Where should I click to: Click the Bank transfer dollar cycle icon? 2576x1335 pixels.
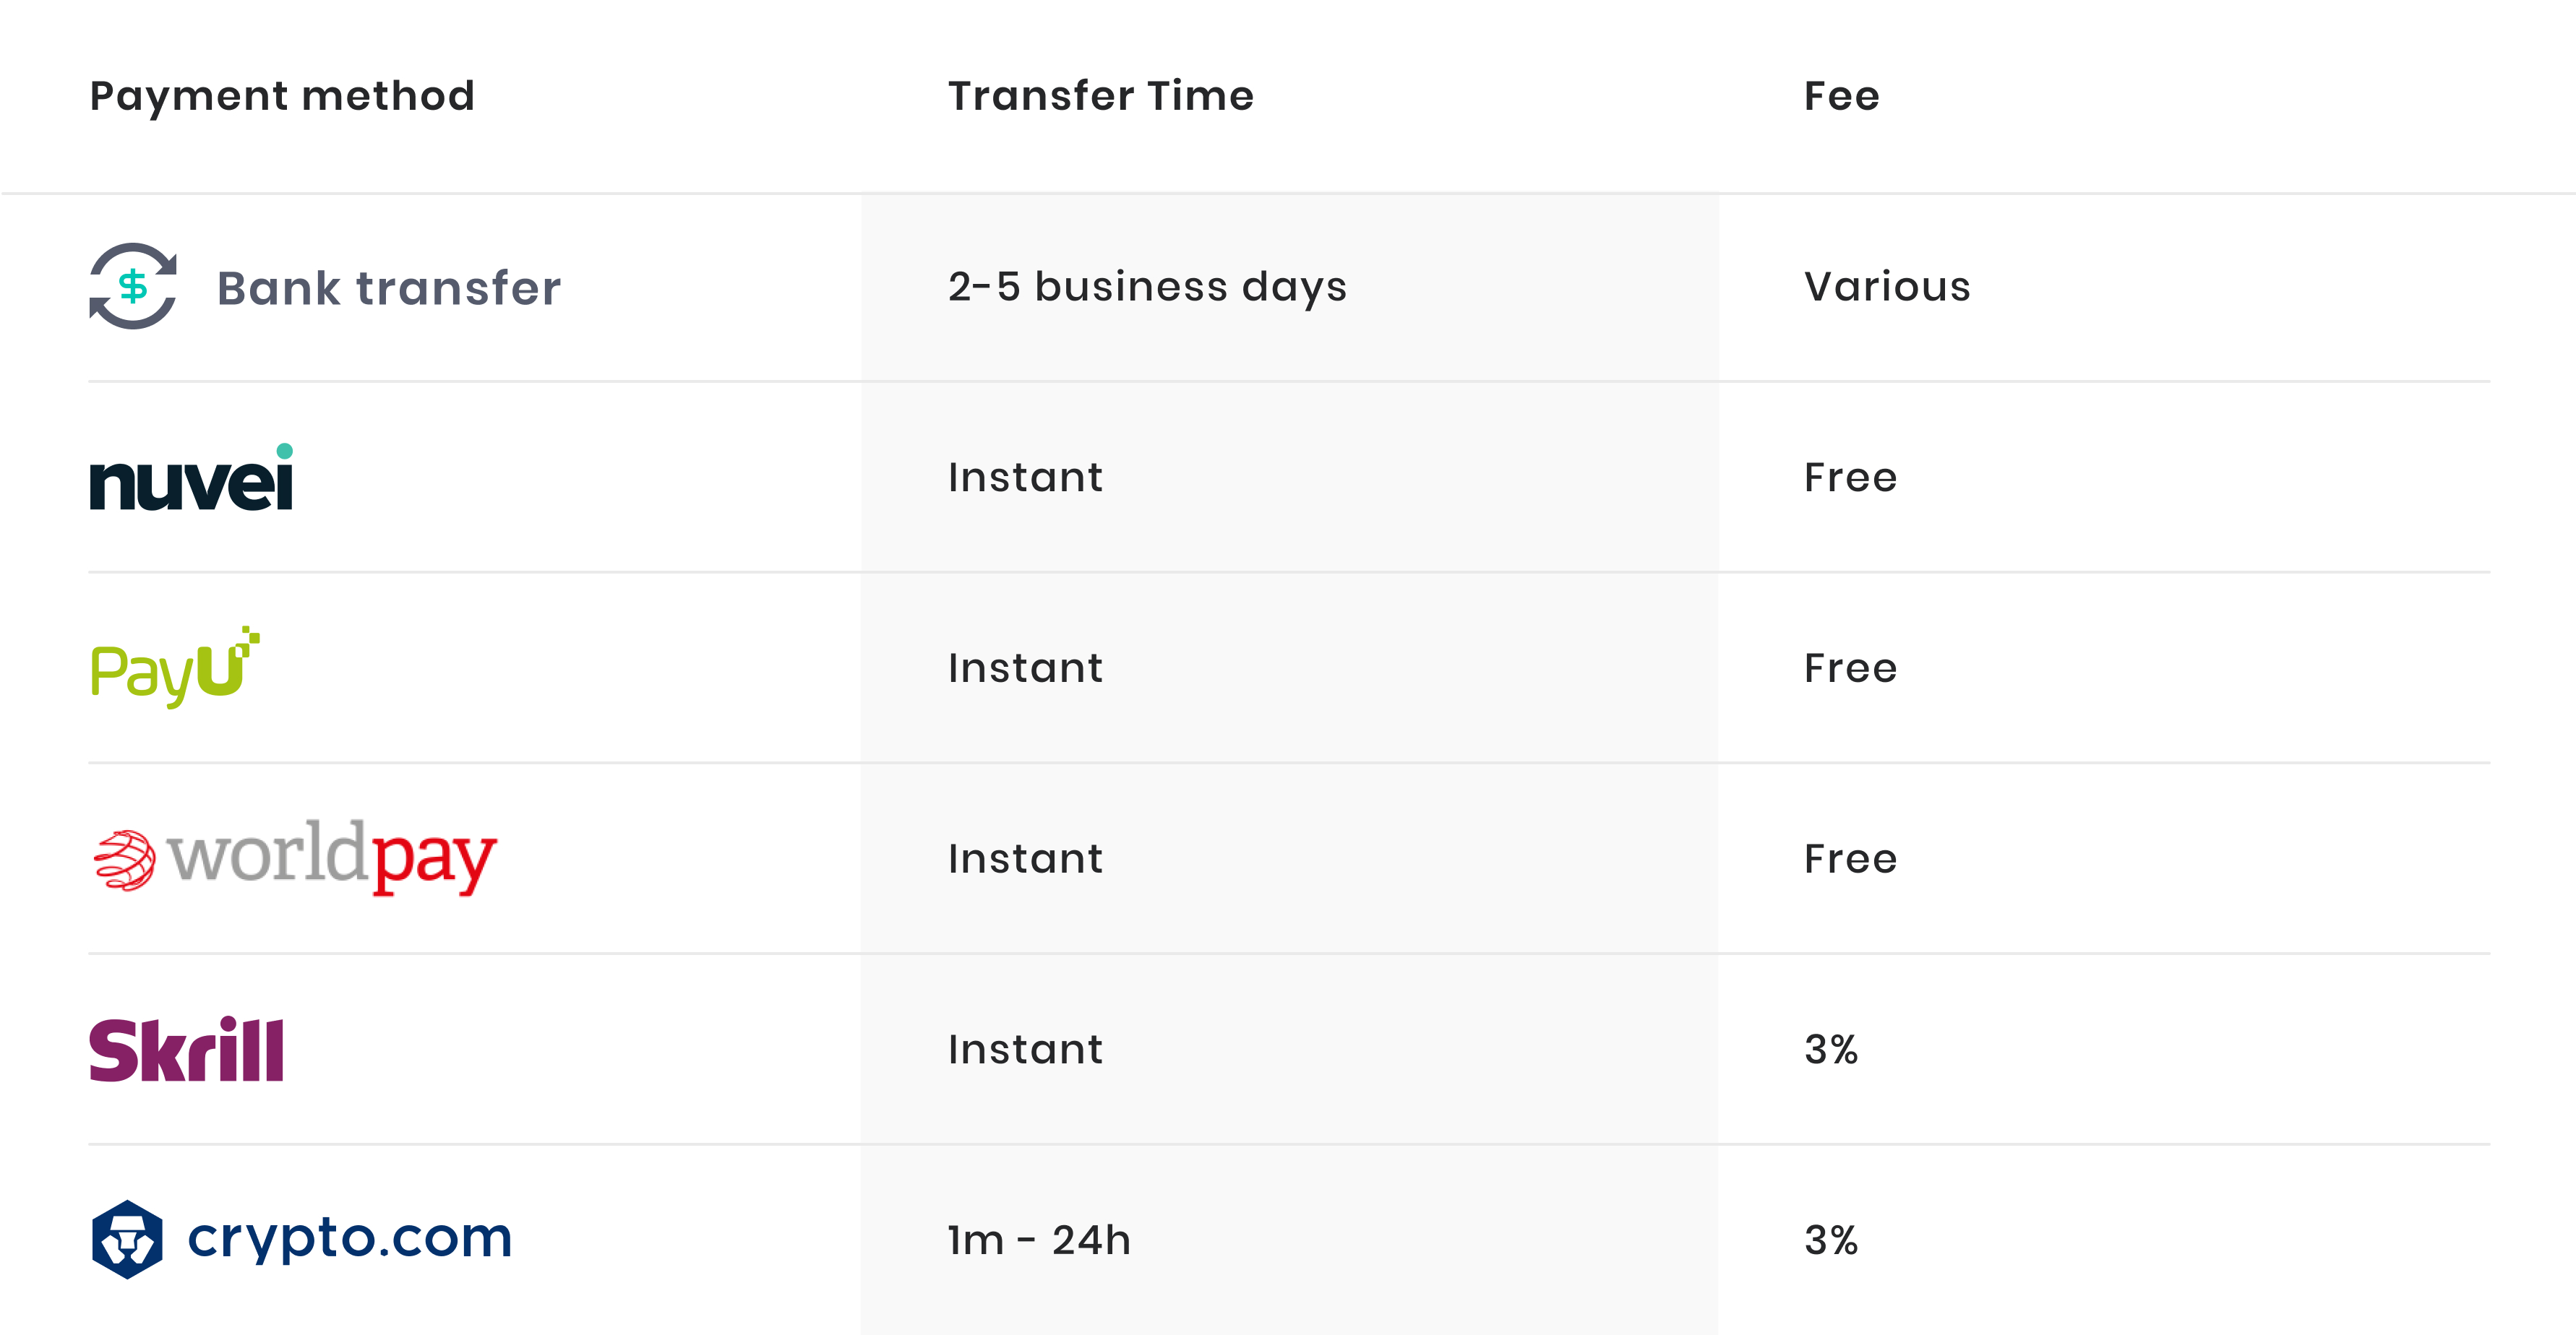pyautogui.click(x=133, y=286)
